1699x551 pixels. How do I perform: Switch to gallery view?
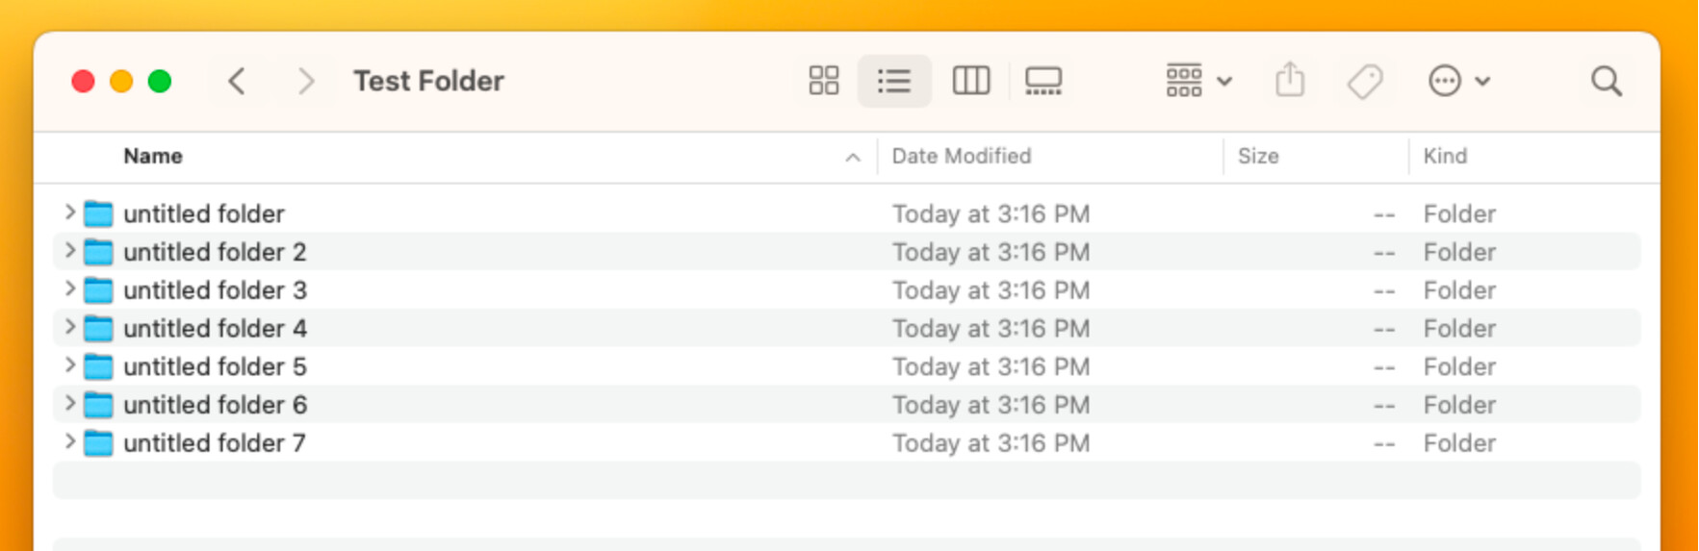tap(1043, 81)
